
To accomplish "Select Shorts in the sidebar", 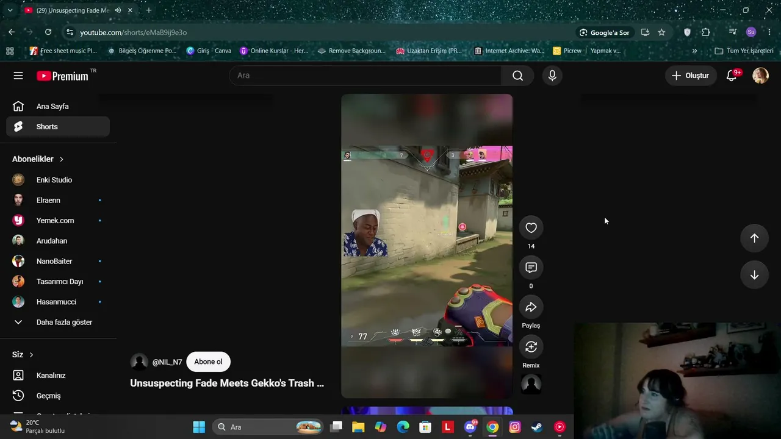I will (x=58, y=127).
